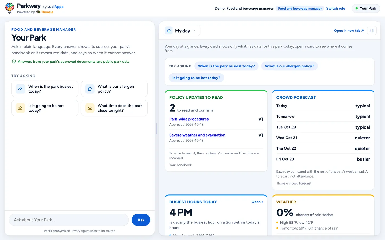Click 'Fri Oct 23' crowd forecast row label
385x240 pixels.
coord(285,159)
